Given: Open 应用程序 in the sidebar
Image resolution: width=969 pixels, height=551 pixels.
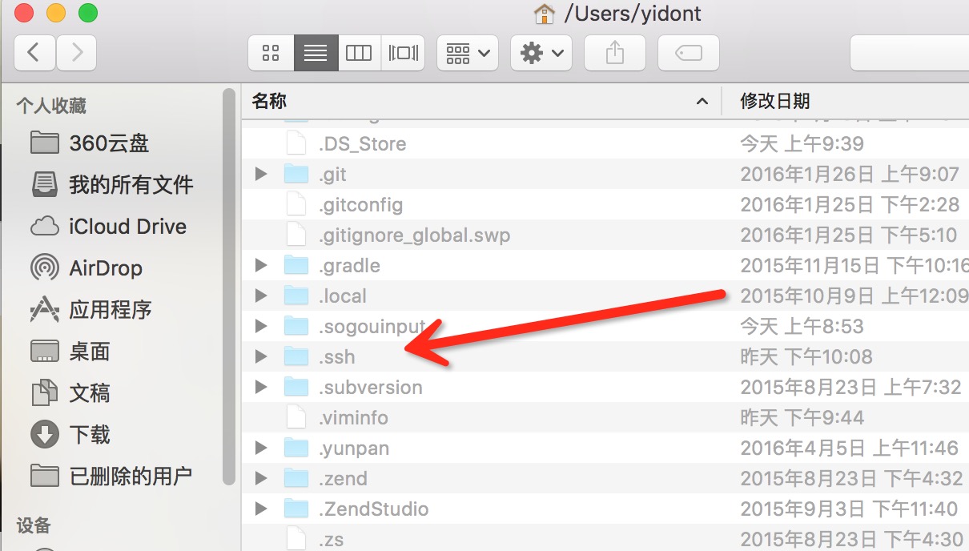Looking at the screenshot, I should [x=90, y=310].
